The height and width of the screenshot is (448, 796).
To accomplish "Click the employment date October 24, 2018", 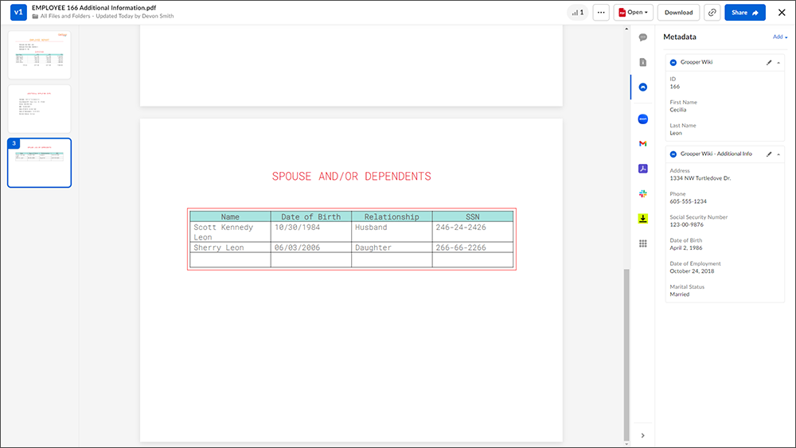I will point(692,271).
